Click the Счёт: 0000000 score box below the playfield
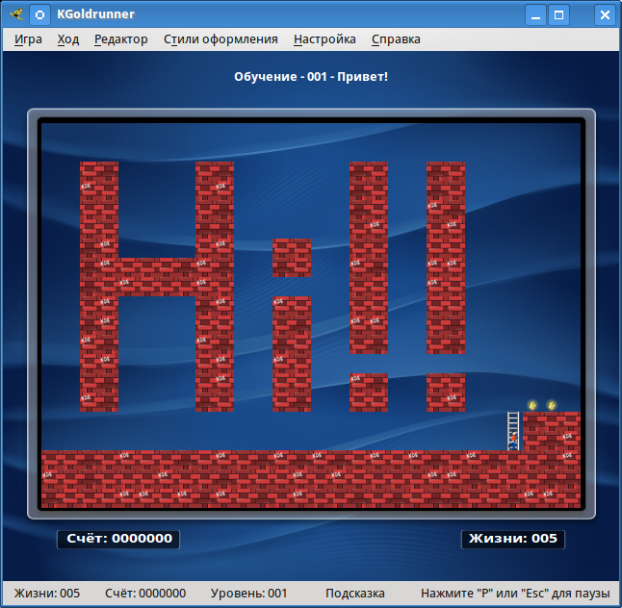 (118, 539)
